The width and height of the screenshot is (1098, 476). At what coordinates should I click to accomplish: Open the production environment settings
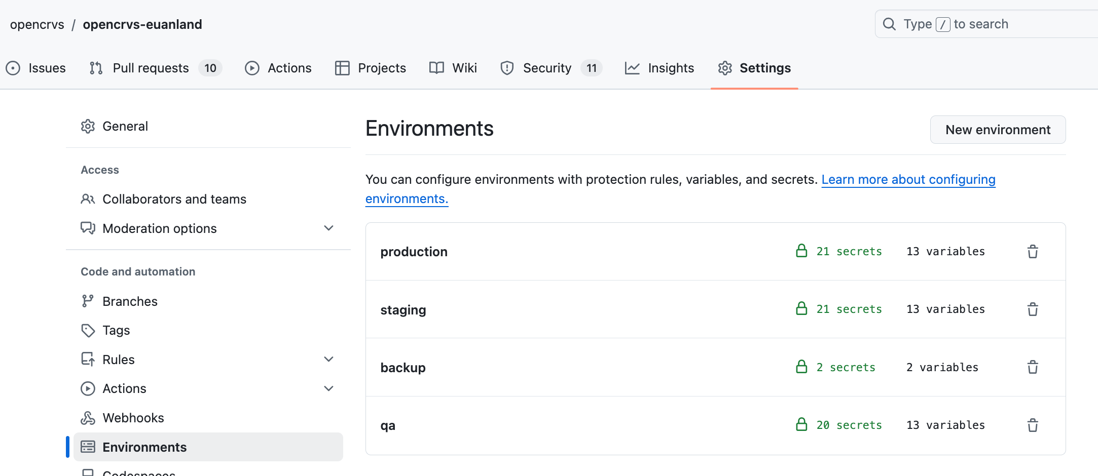[x=414, y=252]
